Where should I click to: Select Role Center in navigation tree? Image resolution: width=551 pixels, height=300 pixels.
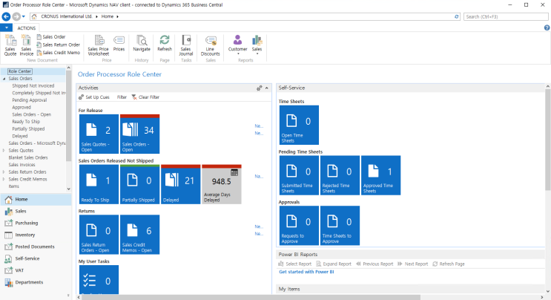20,71
